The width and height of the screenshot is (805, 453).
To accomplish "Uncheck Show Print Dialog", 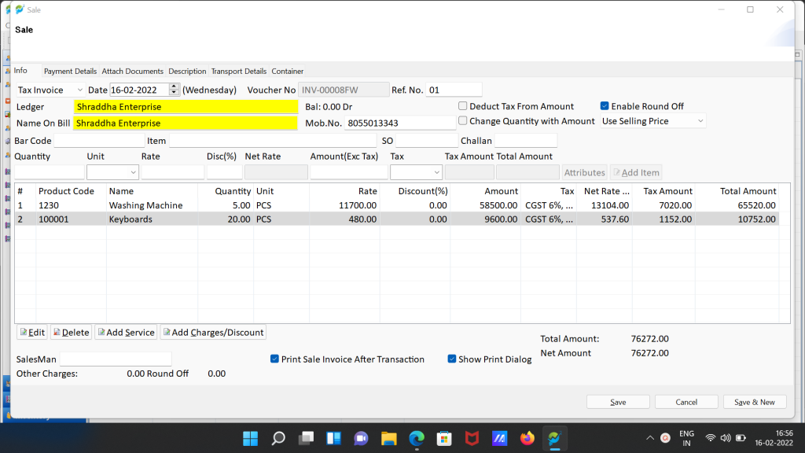I will [x=452, y=359].
